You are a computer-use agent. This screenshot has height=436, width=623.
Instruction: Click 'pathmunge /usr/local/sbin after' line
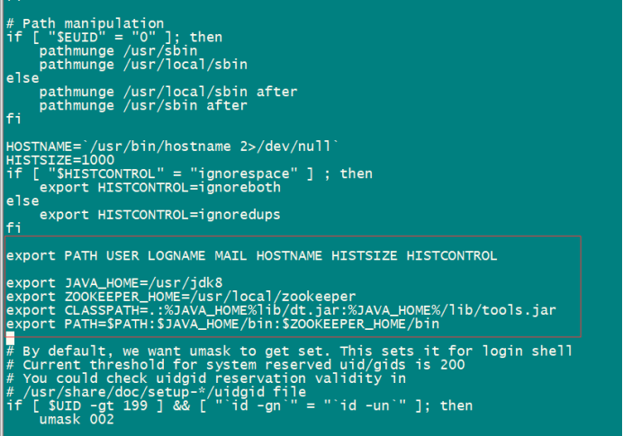[x=168, y=92]
